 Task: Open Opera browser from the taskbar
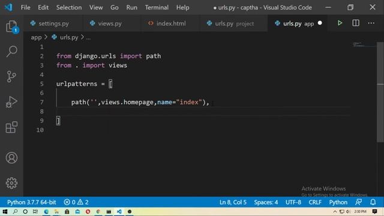(x=88, y=212)
